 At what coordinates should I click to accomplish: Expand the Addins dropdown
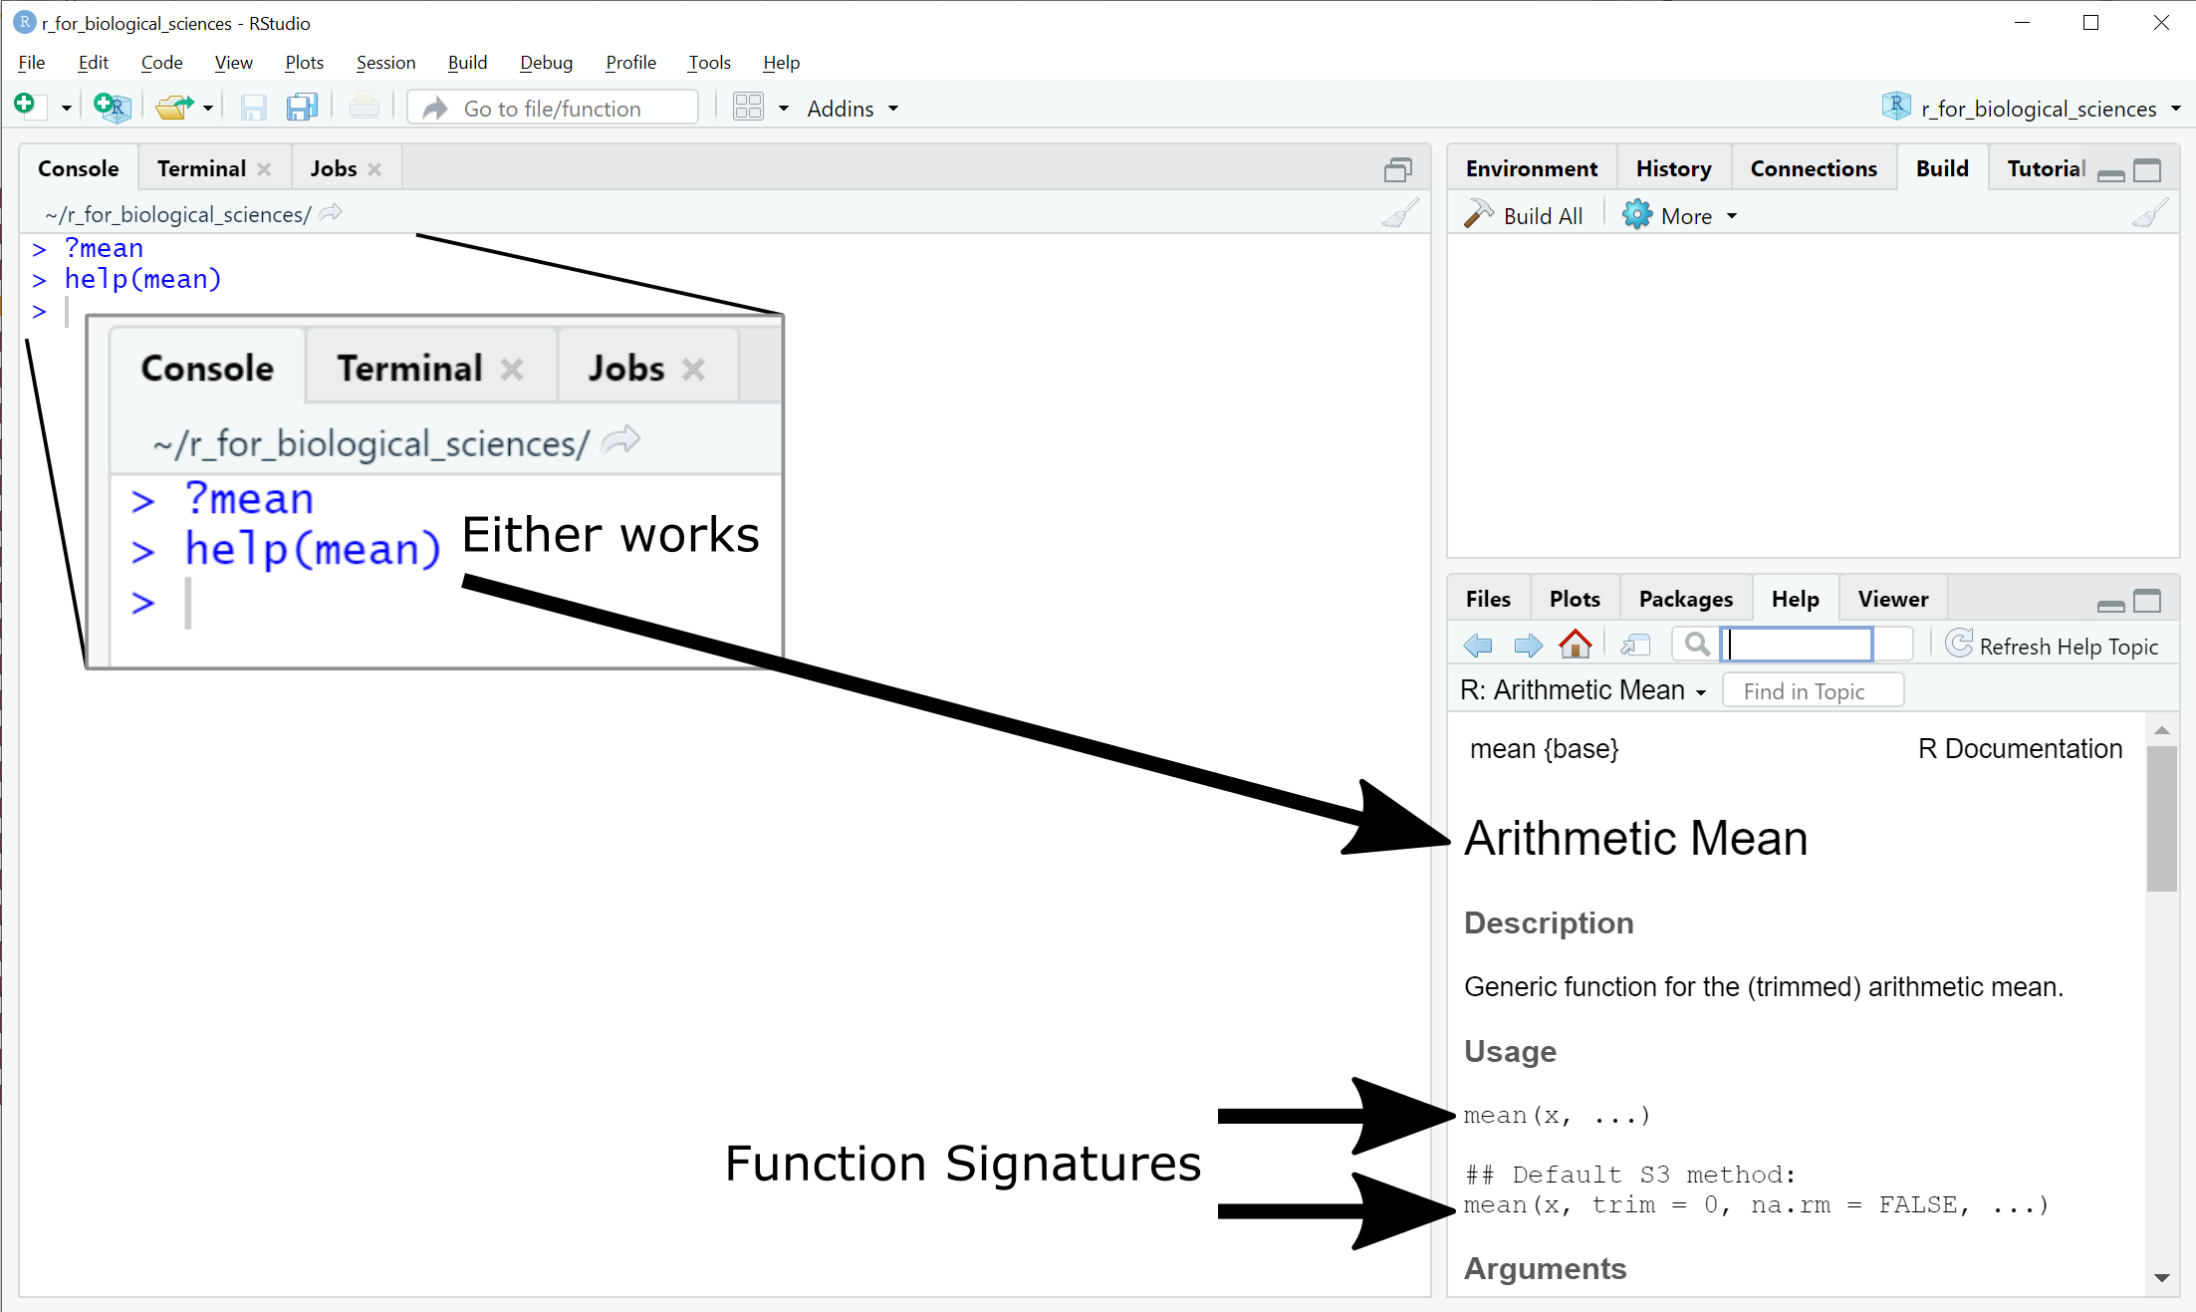(x=853, y=109)
